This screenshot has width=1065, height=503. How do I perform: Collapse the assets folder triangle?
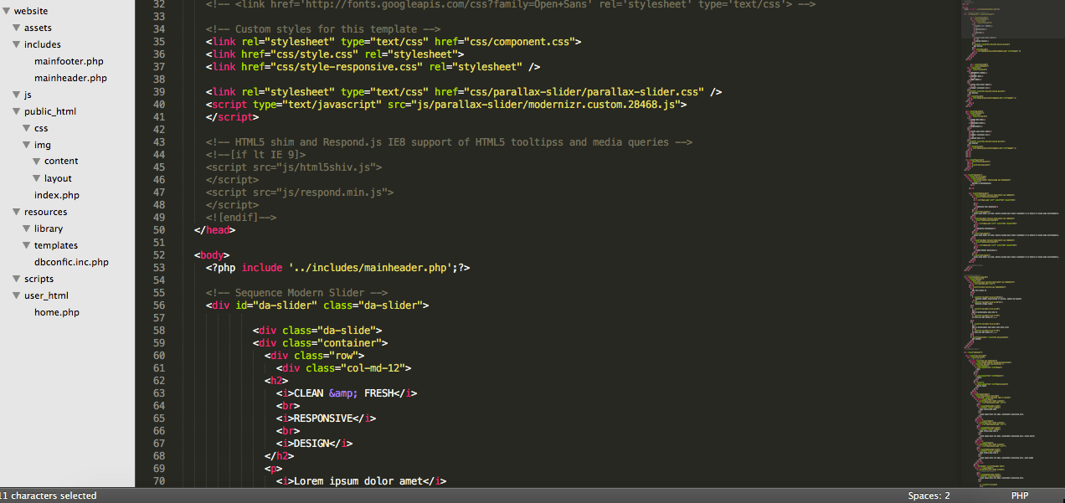17,28
